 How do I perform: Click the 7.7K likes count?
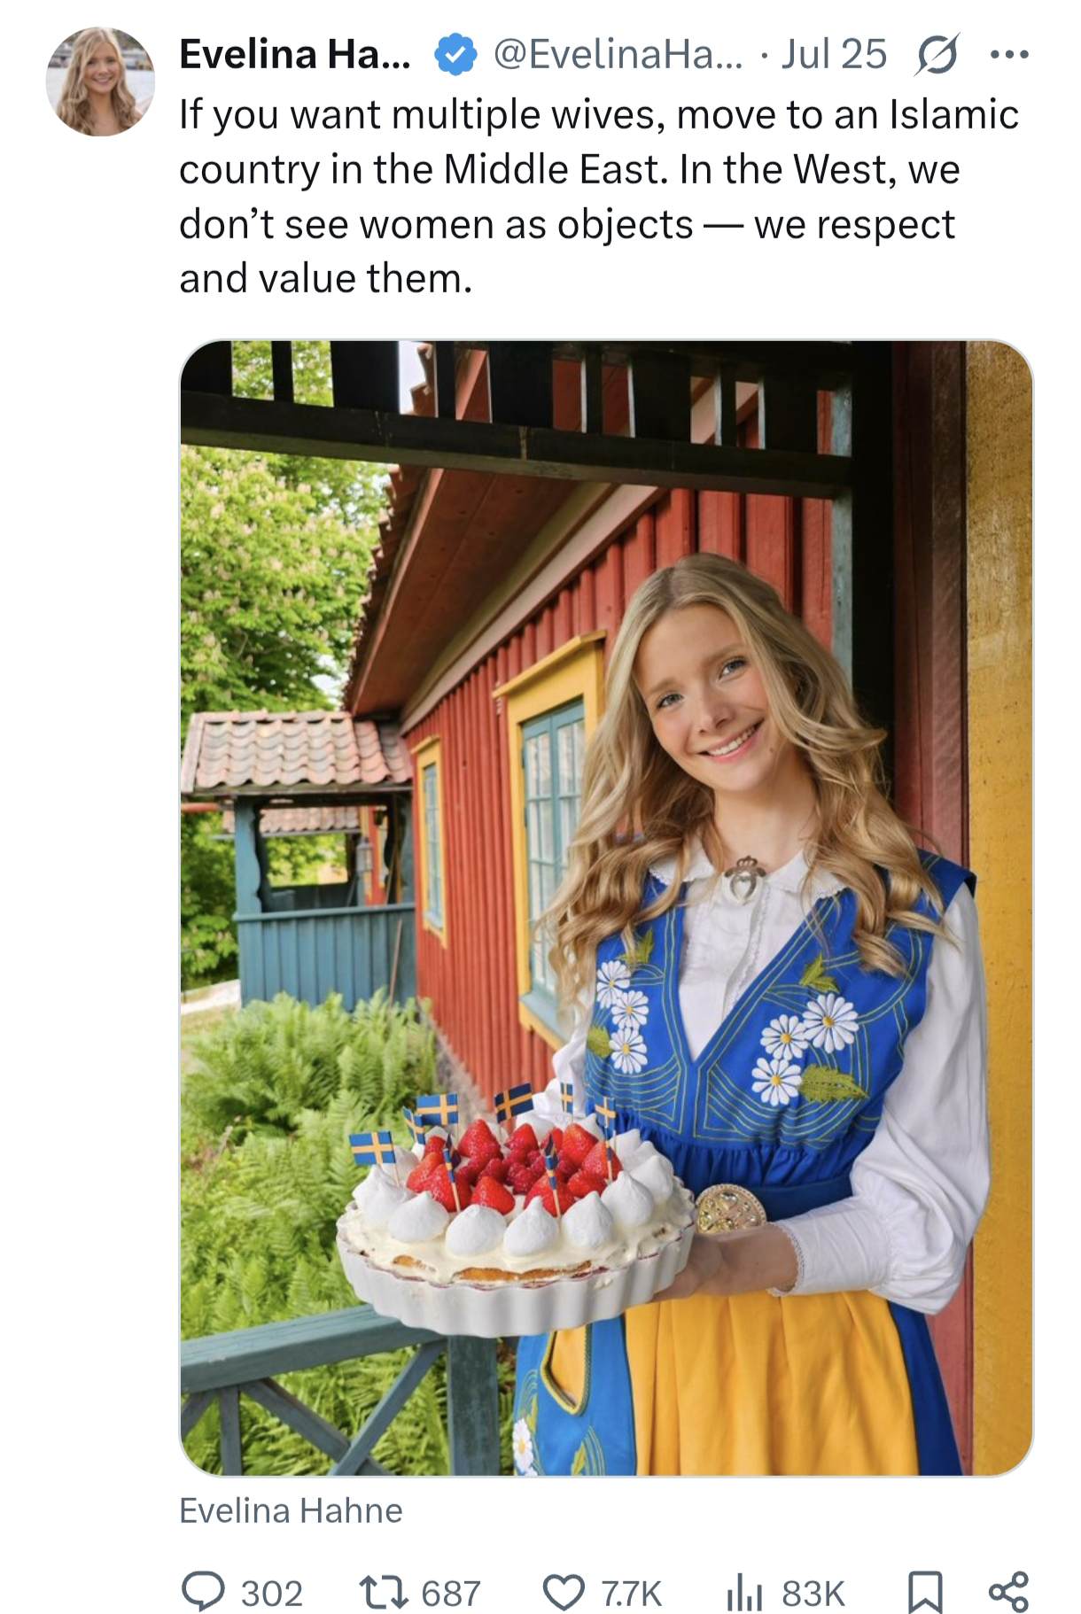(632, 1594)
